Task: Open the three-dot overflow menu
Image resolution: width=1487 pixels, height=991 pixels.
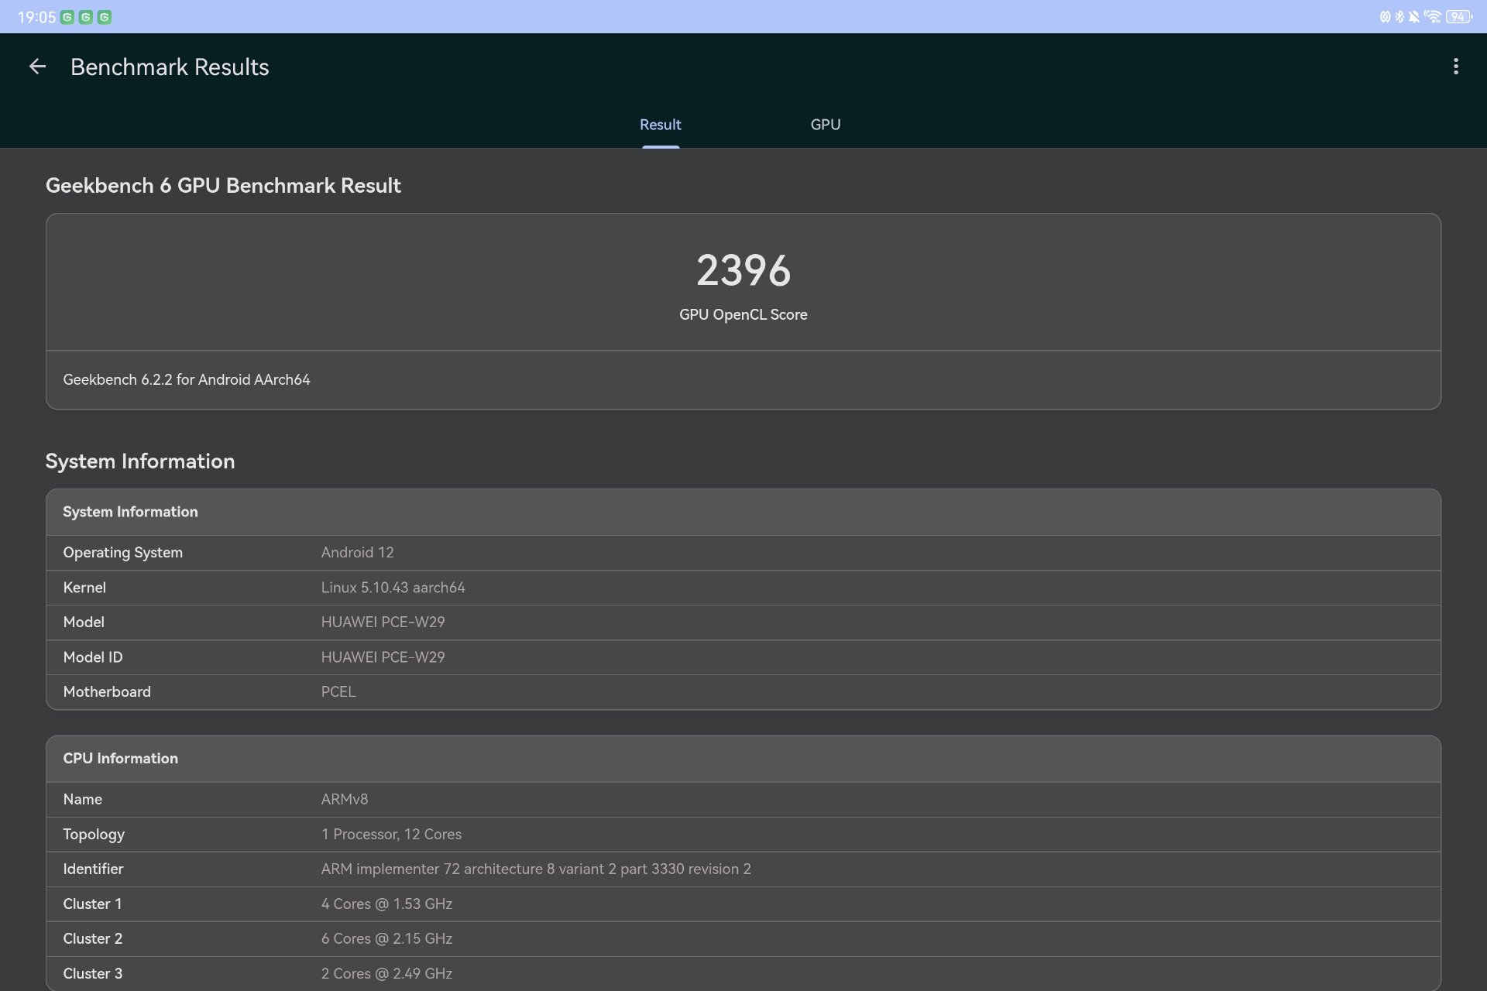Action: coord(1455,67)
